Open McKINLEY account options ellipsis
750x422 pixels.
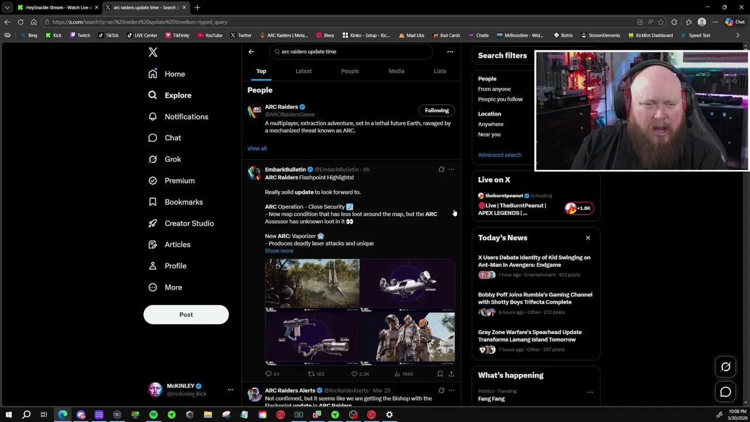(230, 390)
